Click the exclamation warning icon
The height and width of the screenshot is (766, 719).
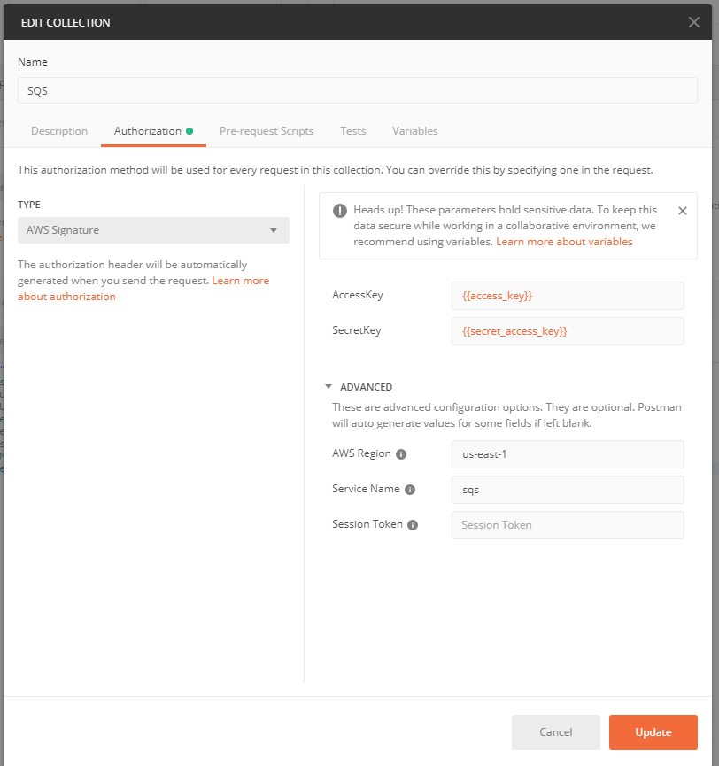(340, 211)
